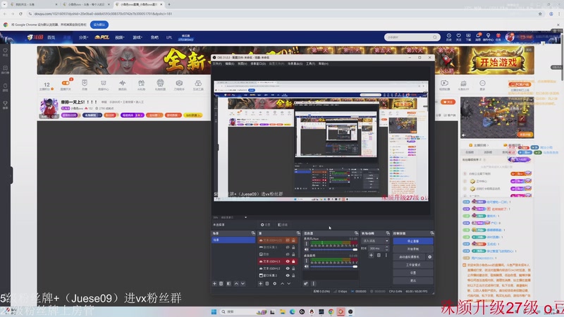Screen dimensions: 564x317
Task: Expand the 视频 menu on Douyu
Action: [119, 37]
